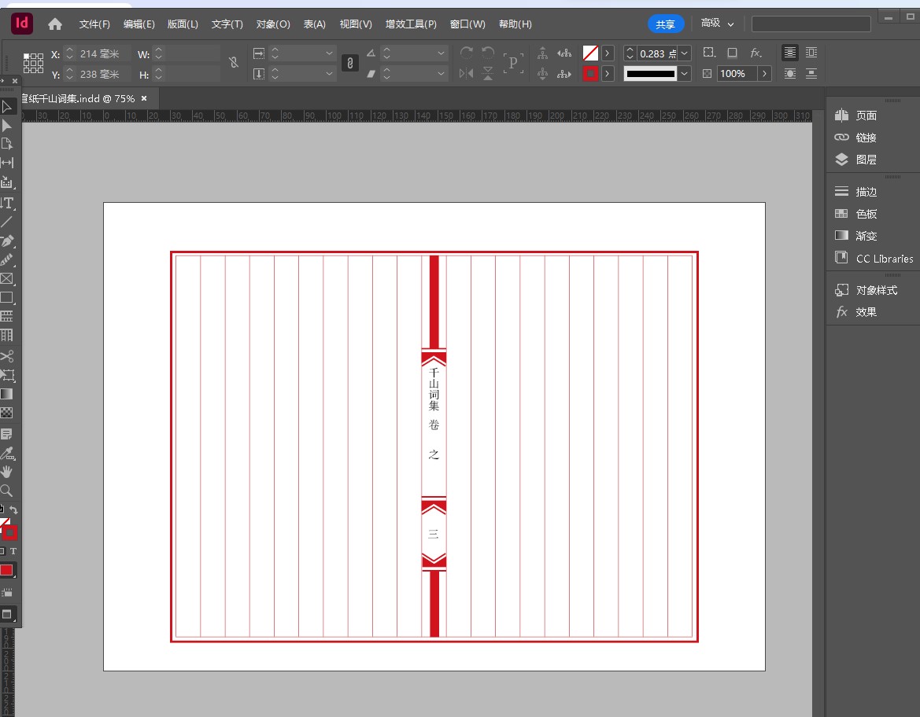920x717 pixels.
Task: Click the fill color swatch in control bar
Action: (590, 53)
